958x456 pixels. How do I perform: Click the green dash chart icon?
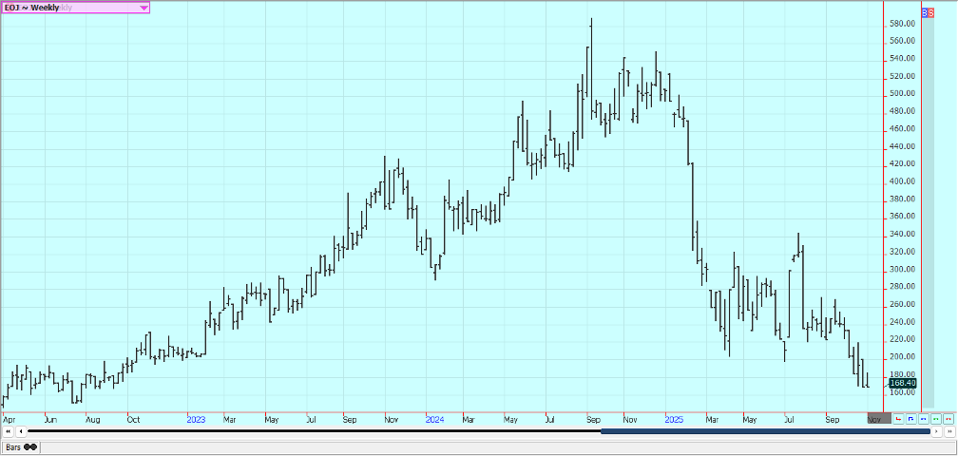936,419
